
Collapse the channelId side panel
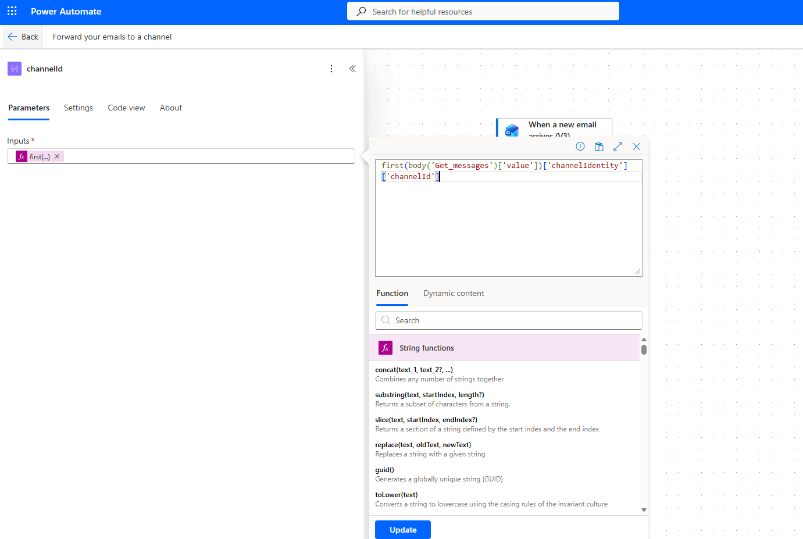point(352,69)
